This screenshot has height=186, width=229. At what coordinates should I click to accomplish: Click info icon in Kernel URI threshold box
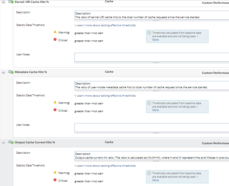pyautogui.click(x=149, y=33)
